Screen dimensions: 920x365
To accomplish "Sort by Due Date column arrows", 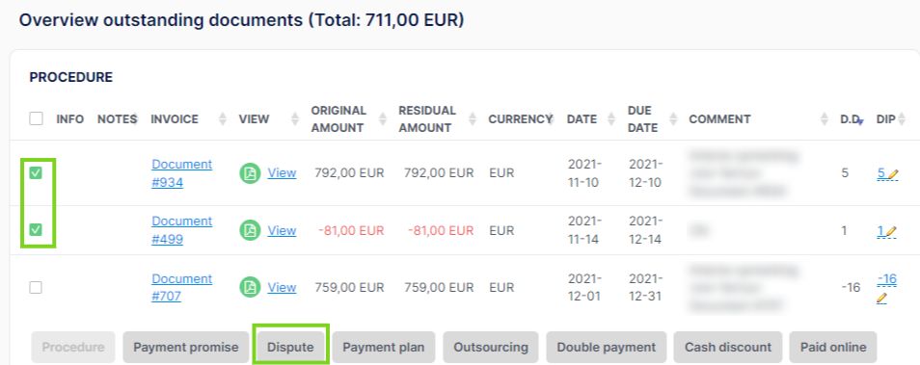I will tap(673, 118).
